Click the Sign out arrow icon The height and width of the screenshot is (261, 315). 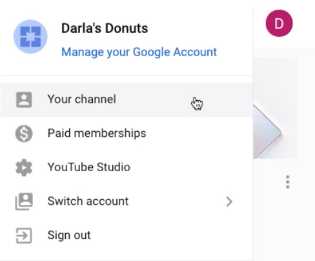point(24,236)
